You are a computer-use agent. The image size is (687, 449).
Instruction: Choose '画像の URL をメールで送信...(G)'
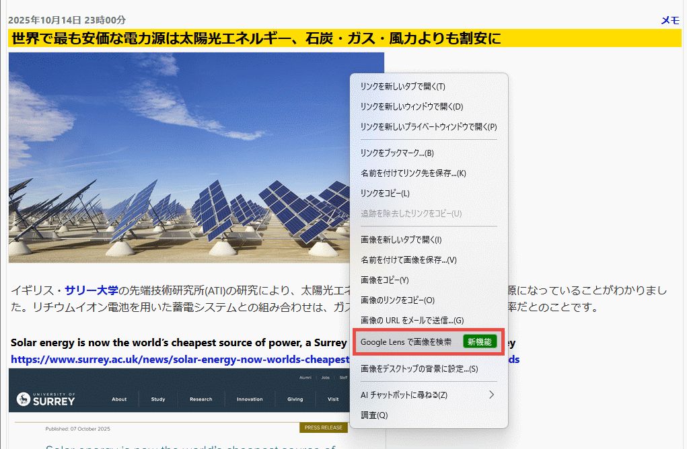[412, 321]
